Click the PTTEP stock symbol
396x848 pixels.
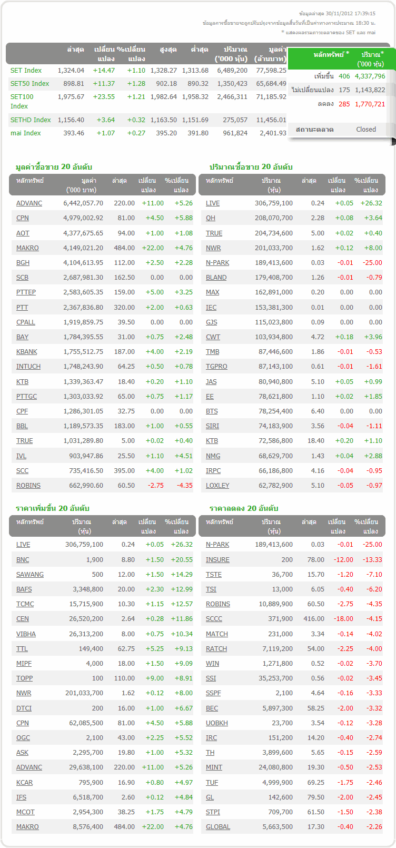pos(26,292)
